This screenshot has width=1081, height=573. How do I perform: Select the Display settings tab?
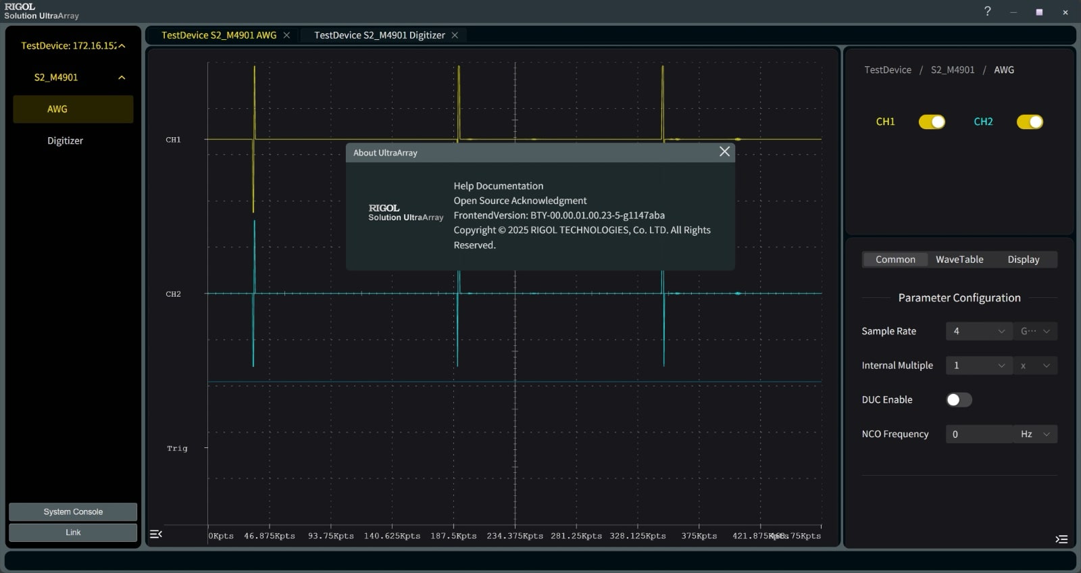click(x=1024, y=259)
